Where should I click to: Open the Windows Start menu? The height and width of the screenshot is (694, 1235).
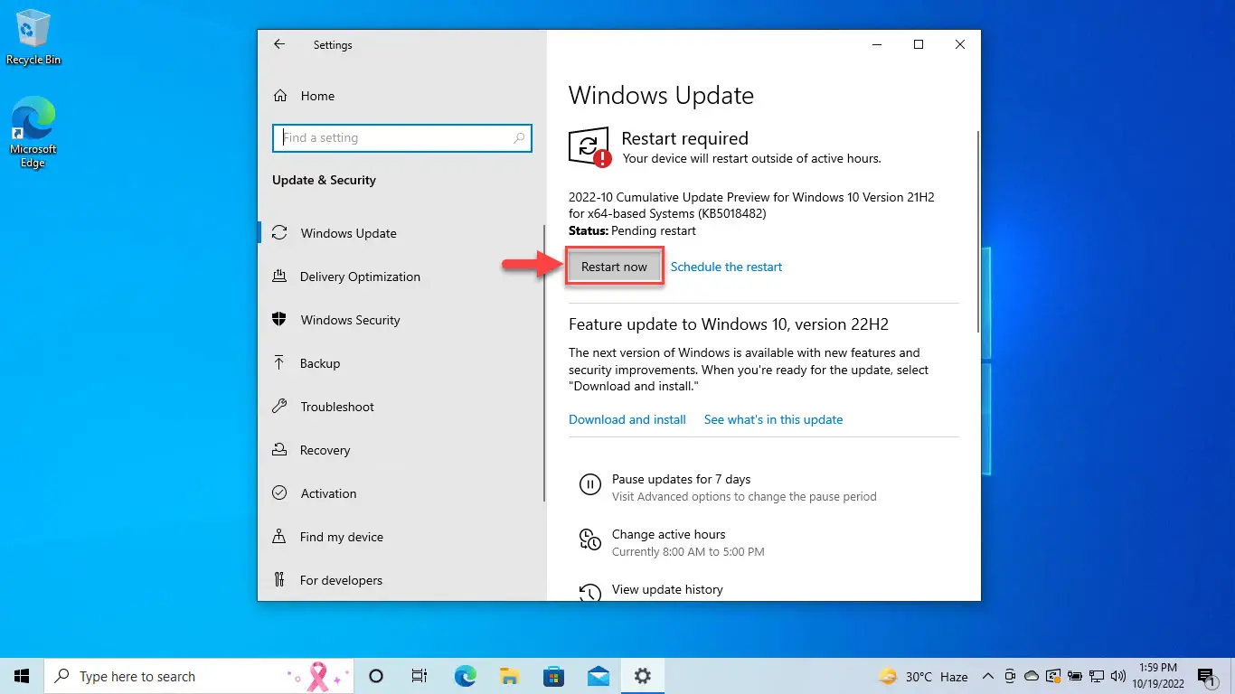tap(22, 676)
